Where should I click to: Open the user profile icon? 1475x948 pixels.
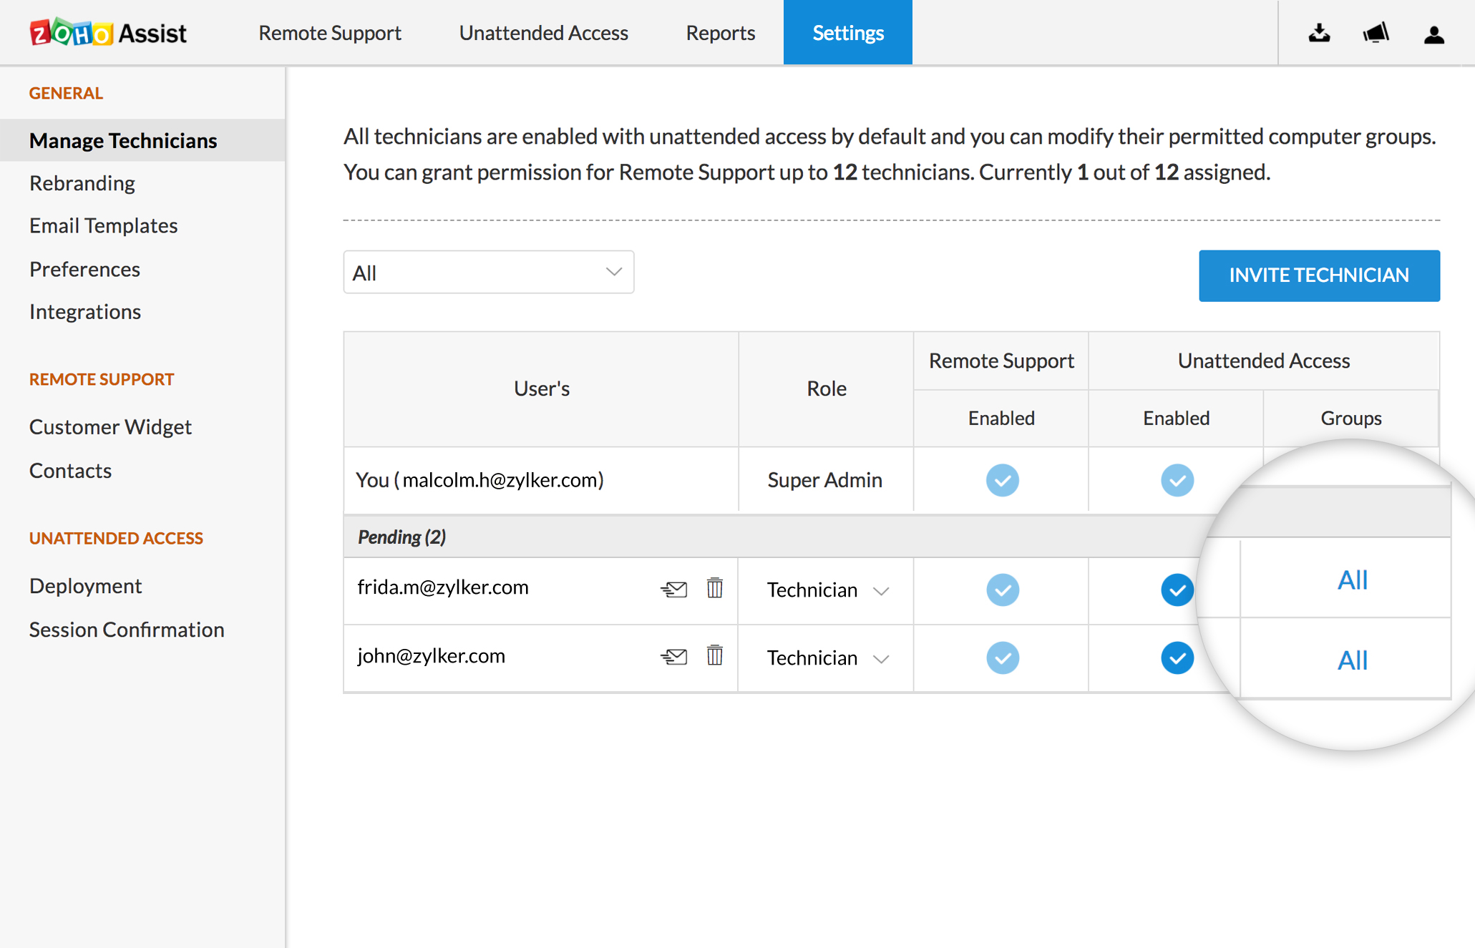[x=1433, y=34]
